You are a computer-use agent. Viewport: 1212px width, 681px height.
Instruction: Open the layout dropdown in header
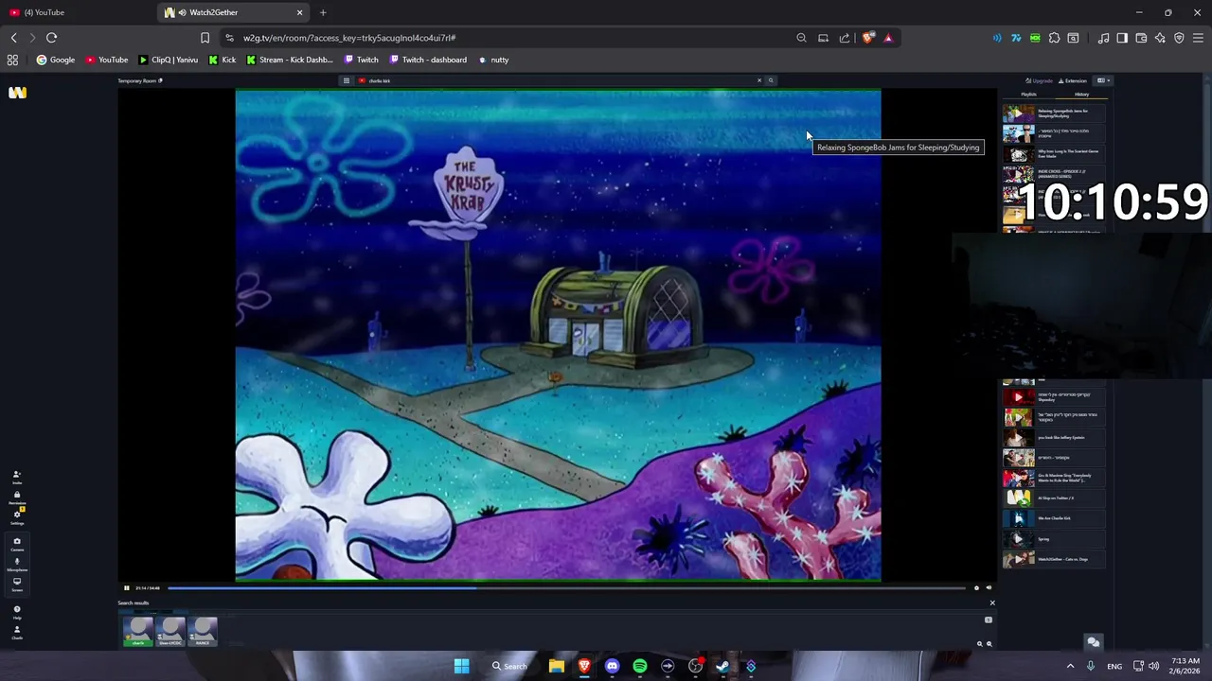click(1103, 80)
